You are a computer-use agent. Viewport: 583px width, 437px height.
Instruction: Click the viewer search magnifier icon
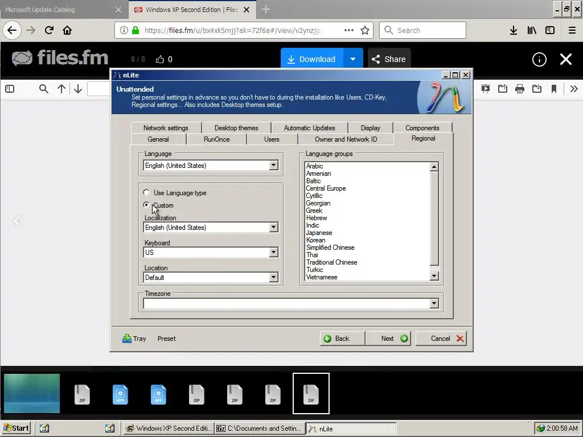(43, 89)
